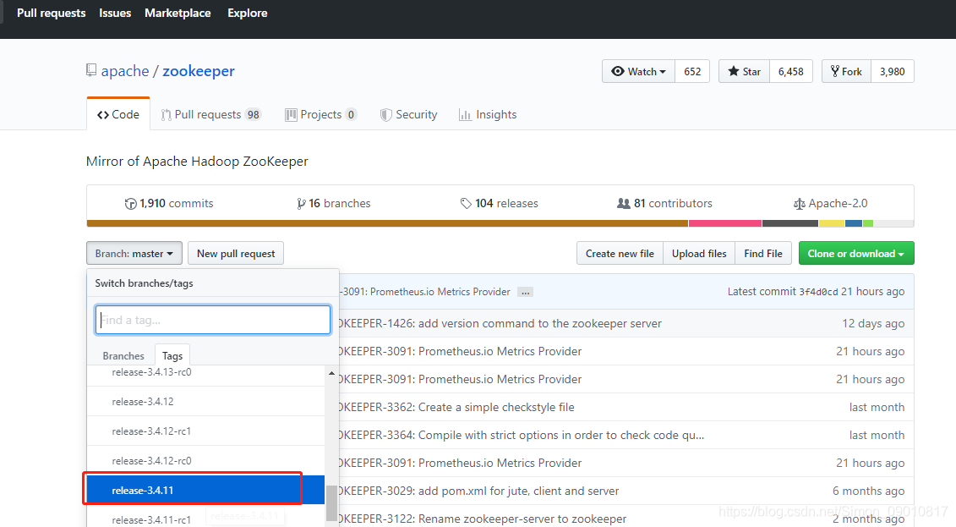Screen dimensions: 956x527
Task: Click the Upload files button
Action: point(699,253)
